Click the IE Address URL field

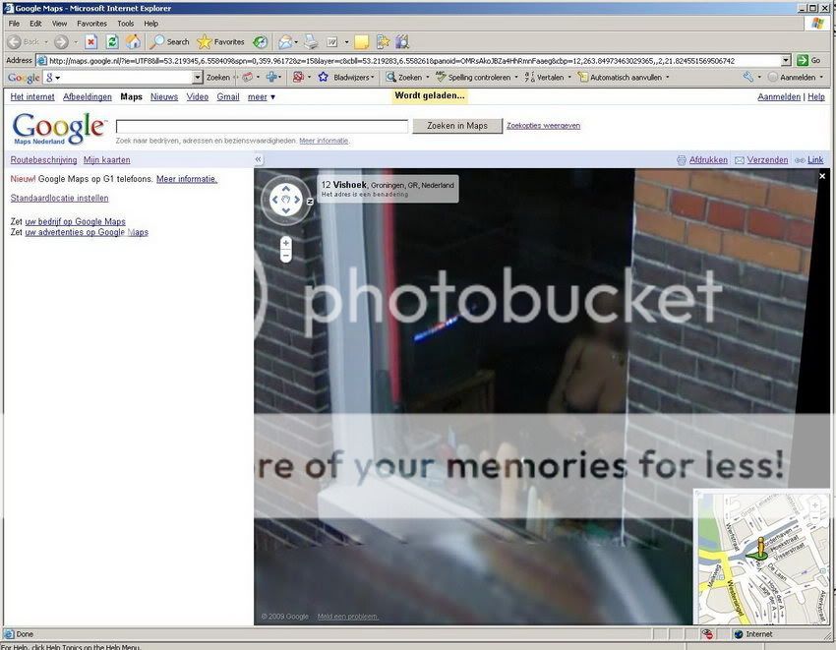[x=414, y=61]
